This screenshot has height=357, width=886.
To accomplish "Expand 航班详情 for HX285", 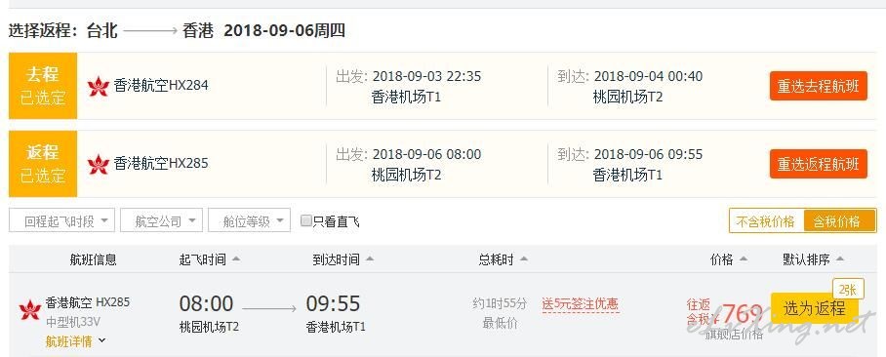I will click(x=76, y=341).
